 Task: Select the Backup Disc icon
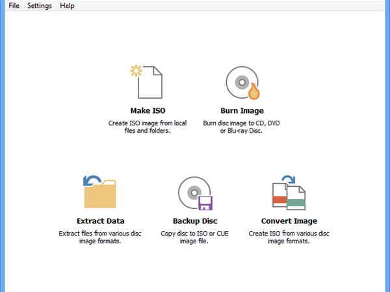(x=194, y=193)
